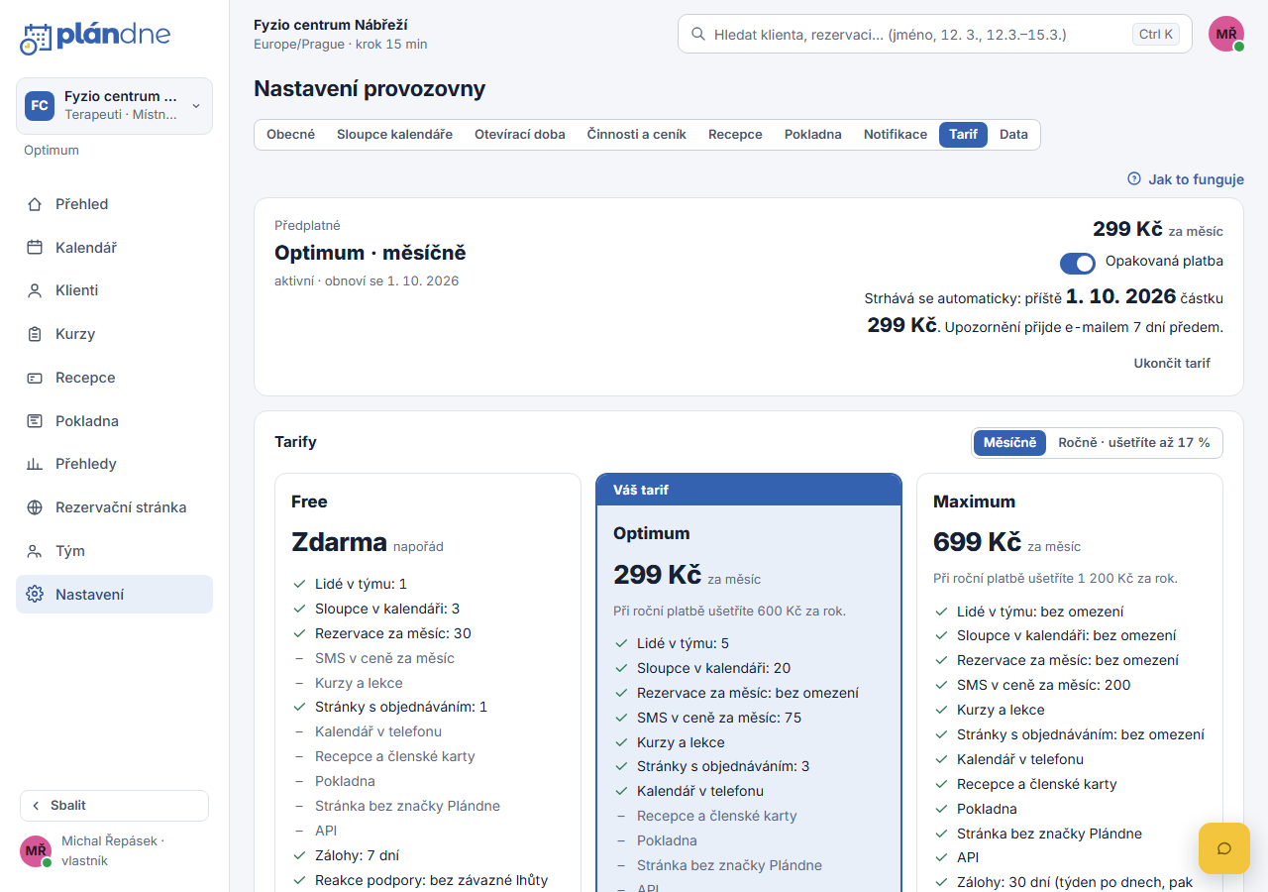
Task: Open Kalendář calendar icon in sidebar
Action: [x=35, y=248]
